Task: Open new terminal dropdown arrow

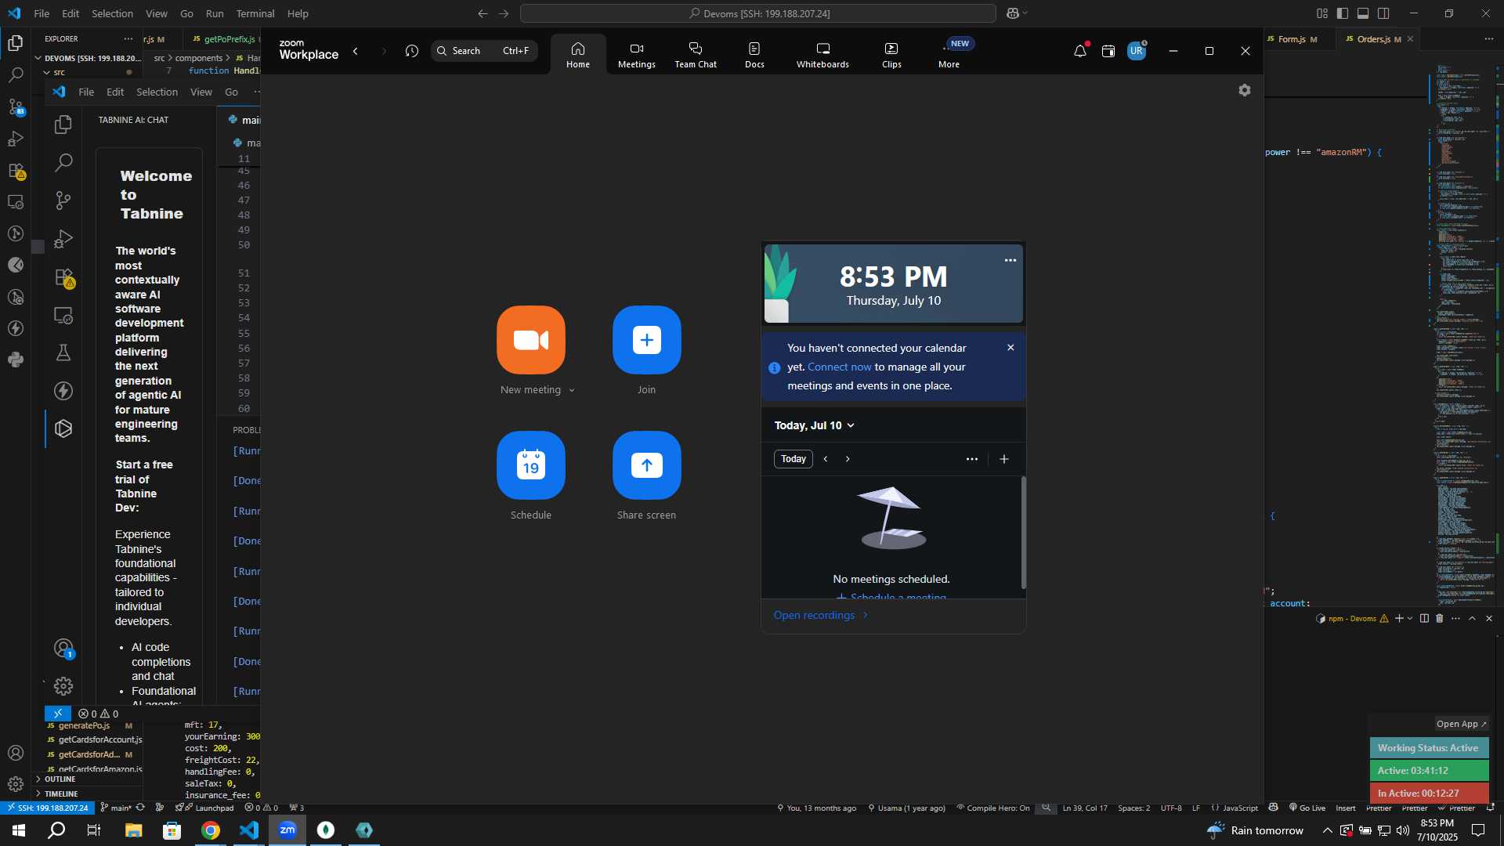Action: [x=1410, y=618]
